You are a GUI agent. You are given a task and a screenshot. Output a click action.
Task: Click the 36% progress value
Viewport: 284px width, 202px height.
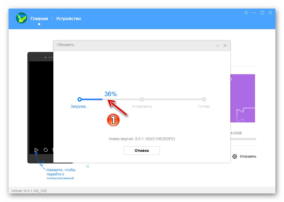[x=110, y=94]
